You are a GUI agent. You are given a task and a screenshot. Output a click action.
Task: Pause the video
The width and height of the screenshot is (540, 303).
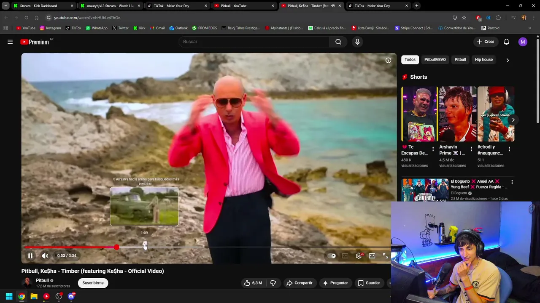30,255
